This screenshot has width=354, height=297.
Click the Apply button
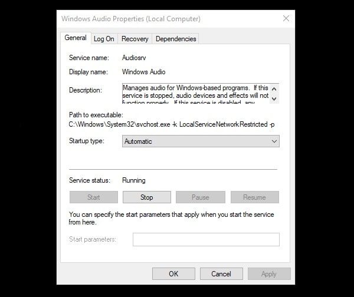[269, 274]
